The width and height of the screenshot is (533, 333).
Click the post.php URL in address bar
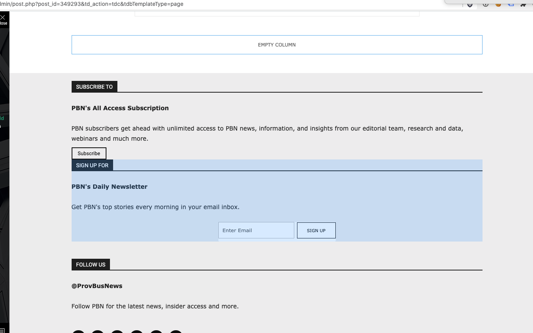click(92, 4)
